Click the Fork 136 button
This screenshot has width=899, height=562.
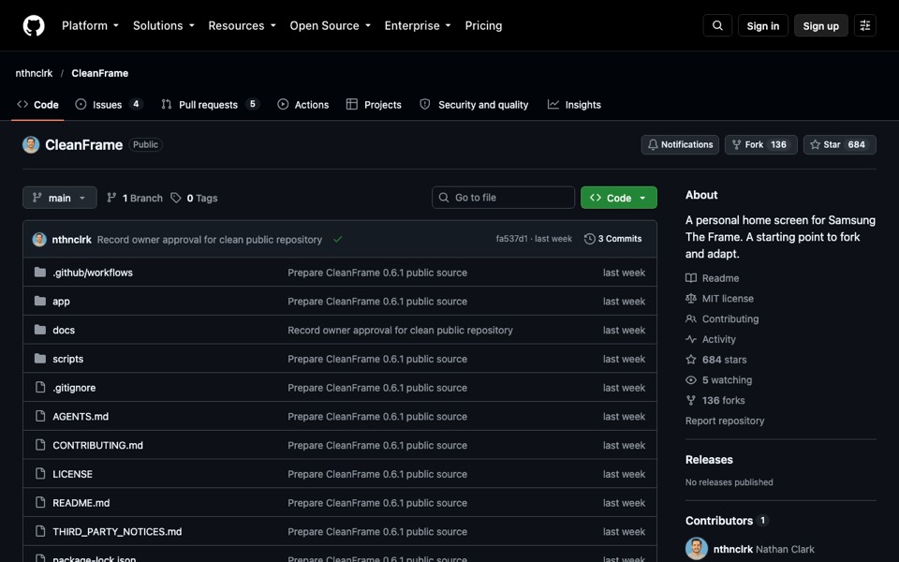pos(760,144)
